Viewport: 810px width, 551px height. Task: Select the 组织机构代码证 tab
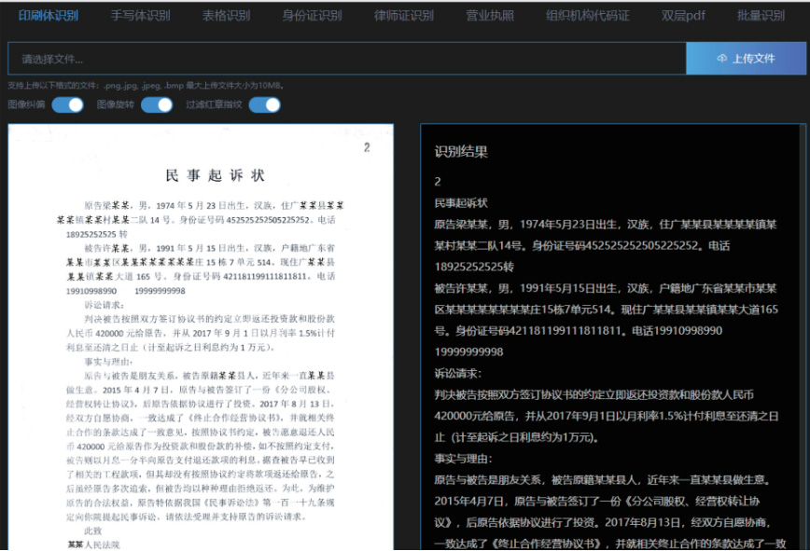(588, 16)
